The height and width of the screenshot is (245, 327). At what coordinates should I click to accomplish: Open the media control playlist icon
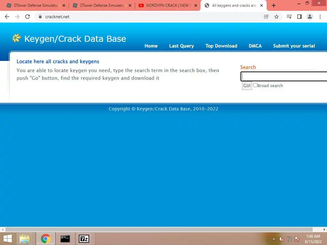coord(289,17)
